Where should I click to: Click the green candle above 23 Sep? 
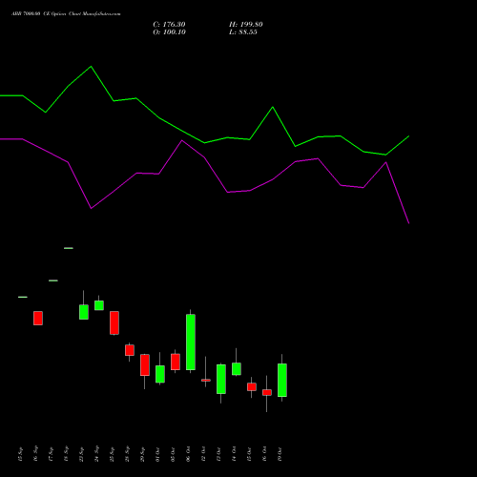click(x=84, y=312)
